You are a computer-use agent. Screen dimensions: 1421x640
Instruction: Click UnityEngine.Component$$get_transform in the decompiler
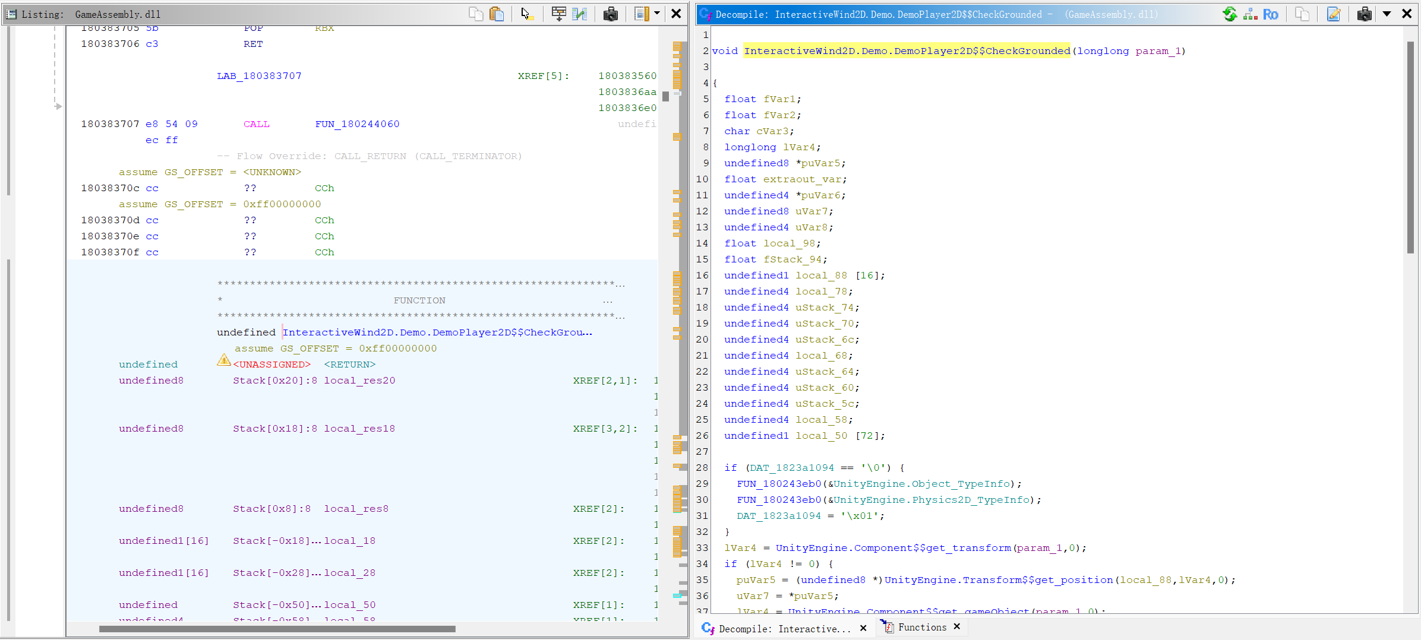point(893,548)
